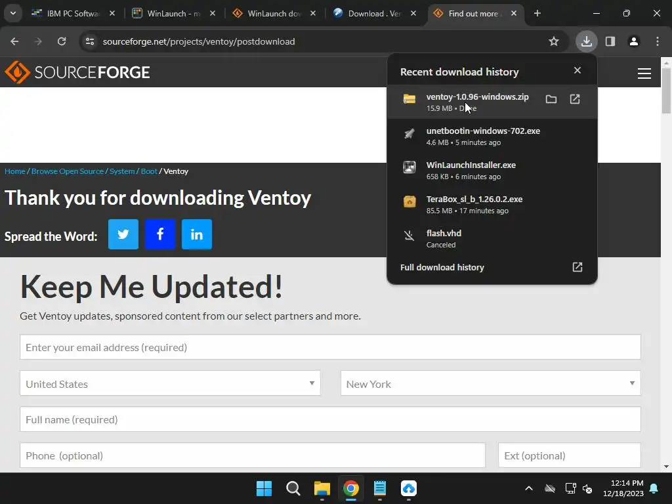Share Ventoy on LinkedIn

[x=197, y=234]
